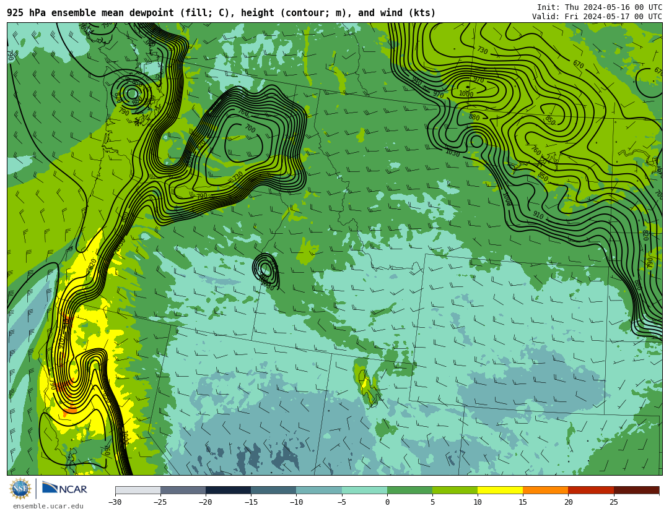Viewport: 669px width, 514px height.
Task: Click the NSF logo
Action: click(x=20, y=489)
